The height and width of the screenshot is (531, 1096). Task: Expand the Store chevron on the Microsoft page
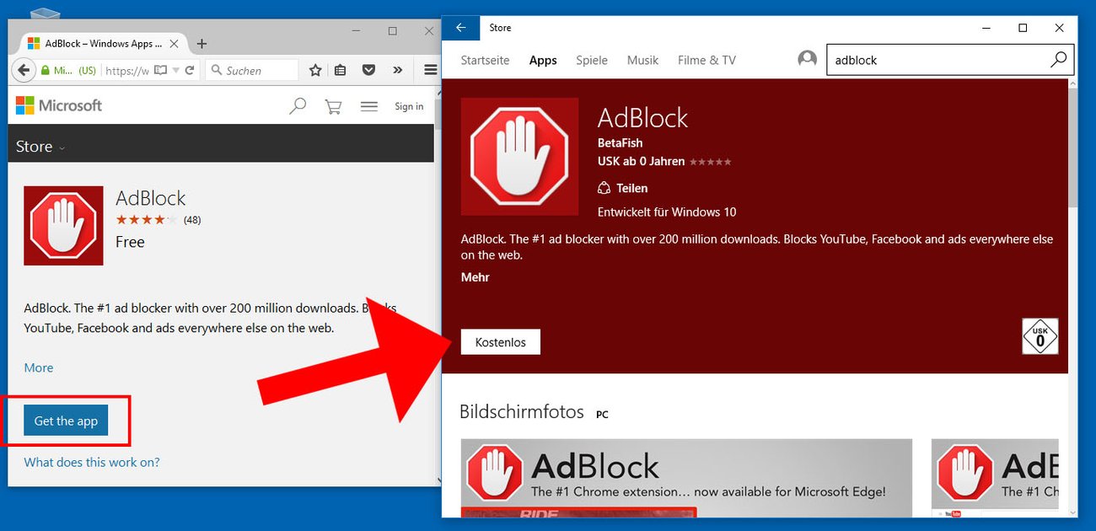click(x=62, y=147)
